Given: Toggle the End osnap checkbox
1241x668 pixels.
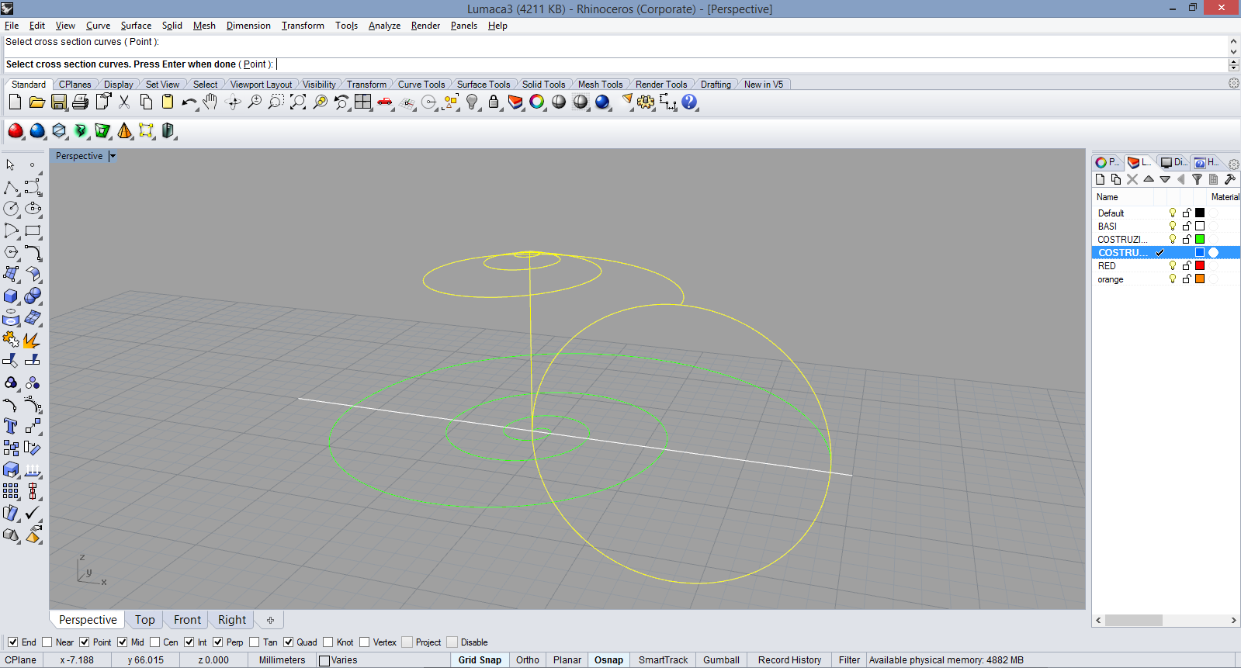Looking at the screenshot, I should (12, 642).
